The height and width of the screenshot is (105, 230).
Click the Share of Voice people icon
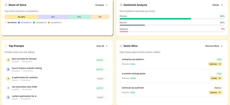tap(6, 5)
